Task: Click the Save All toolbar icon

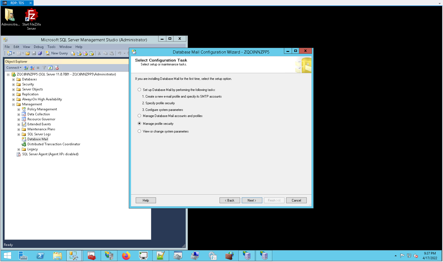Action: [x=40, y=53]
